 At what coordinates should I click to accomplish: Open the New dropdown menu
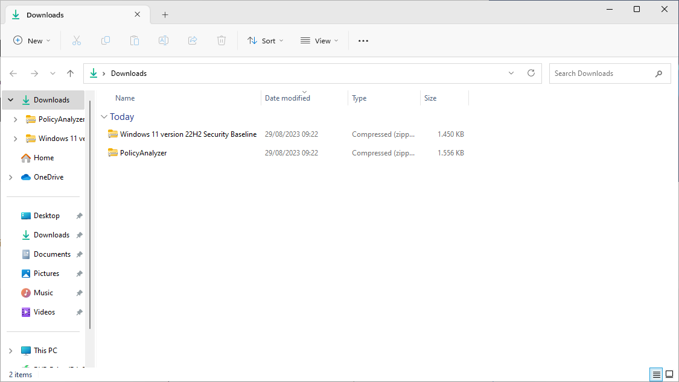pos(31,40)
